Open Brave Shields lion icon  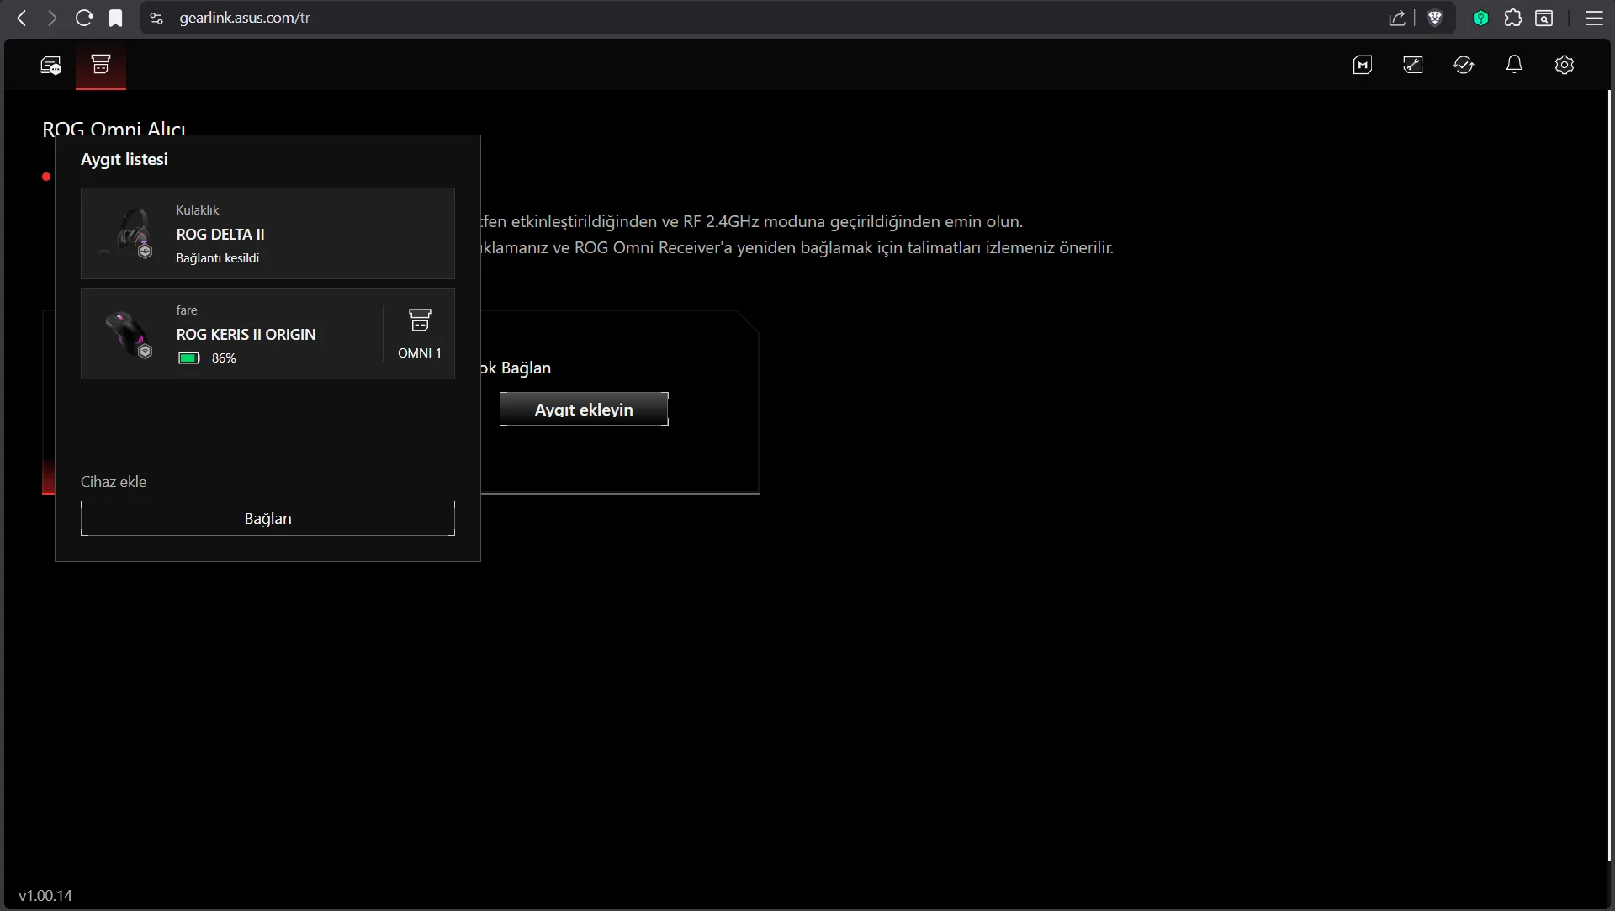1436,18
